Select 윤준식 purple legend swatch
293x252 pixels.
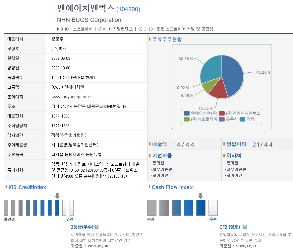coord(222,119)
